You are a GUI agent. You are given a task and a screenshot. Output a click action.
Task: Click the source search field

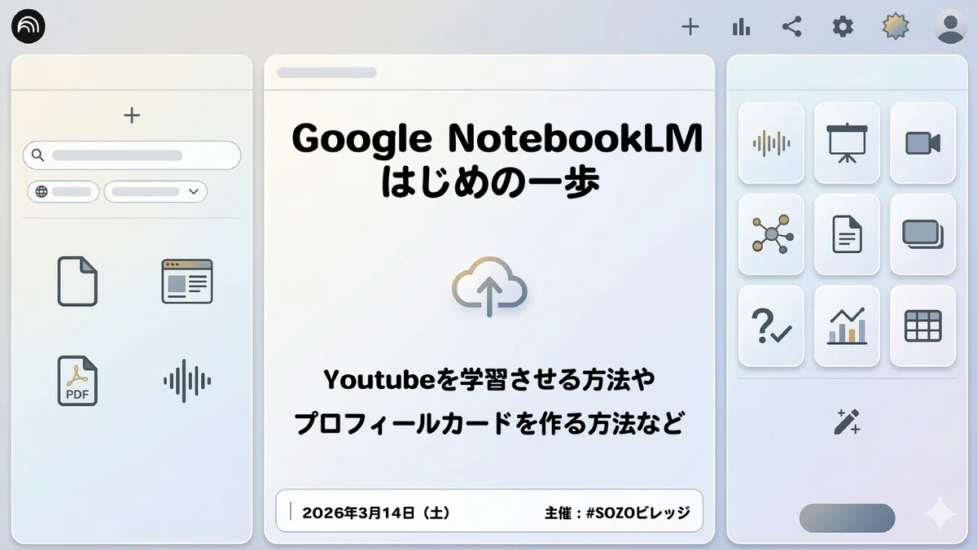click(132, 155)
